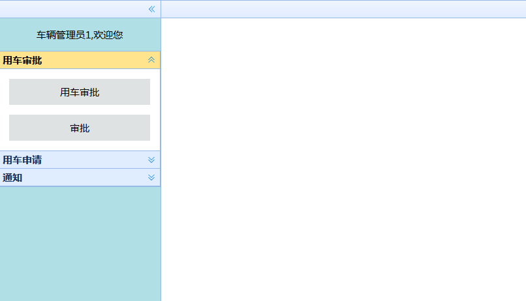Select the 用车申请 accordion header title
526x301 pixels.
click(22, 160)
